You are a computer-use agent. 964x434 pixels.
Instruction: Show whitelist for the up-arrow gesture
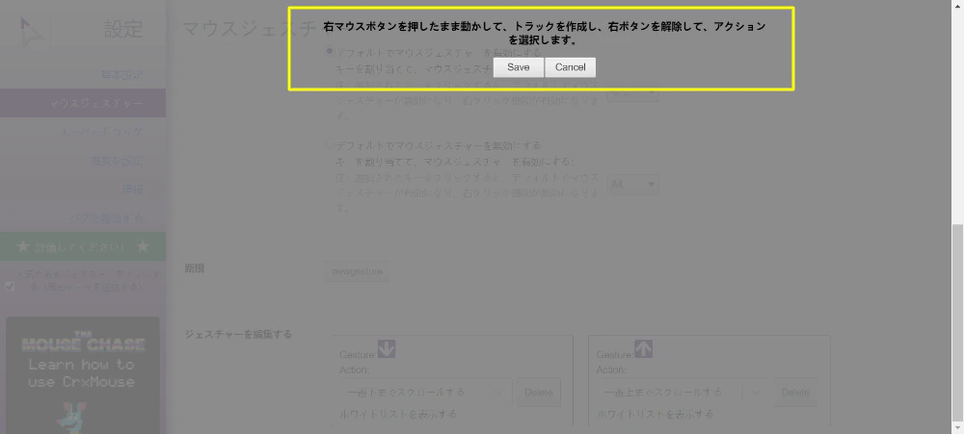656,414
